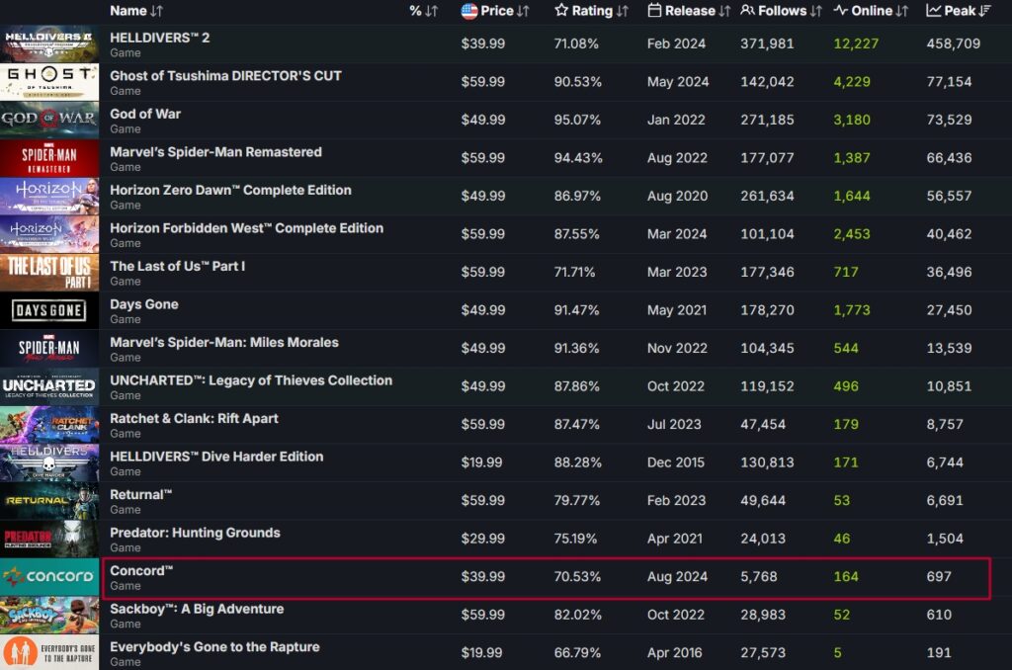Click sort arrows after Follows header text
The height and width of the screenshot is (670, 1012).
(x=816, y=11)
